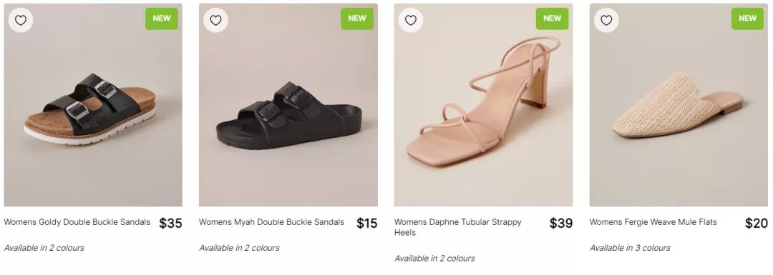773x275 pixels.
Task: Click the $35 price of Goldy sandals
Action: click(x=170, y=224)
